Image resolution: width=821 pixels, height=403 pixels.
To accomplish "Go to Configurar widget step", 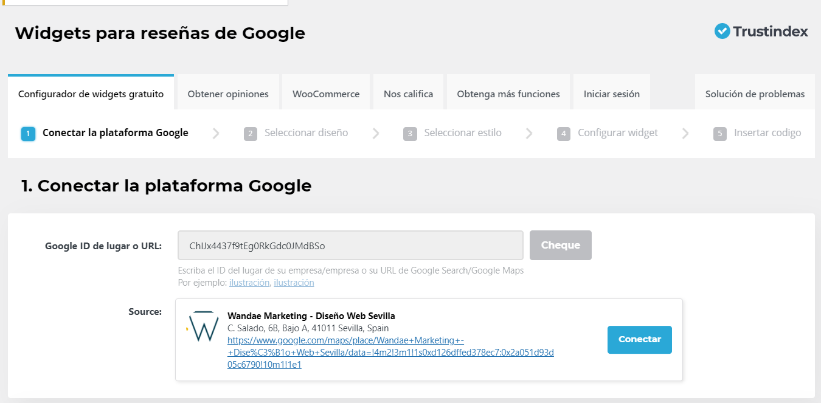I will coord(618,133).
